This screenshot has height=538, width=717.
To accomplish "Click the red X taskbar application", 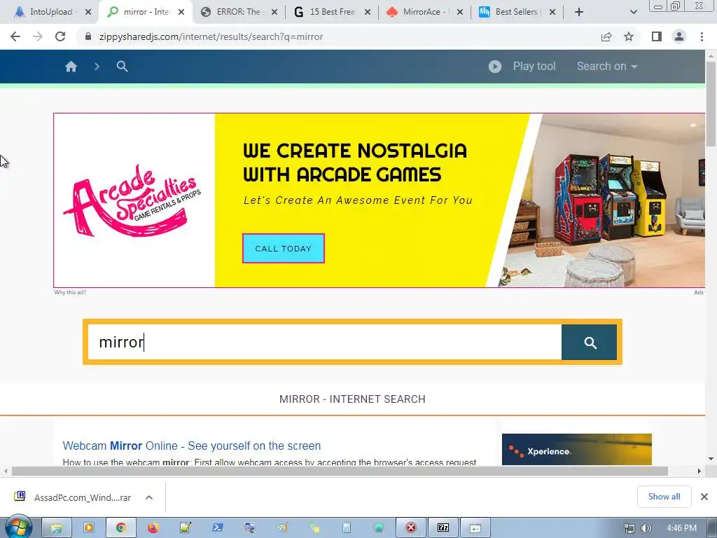I will click(x=410, y=528).
